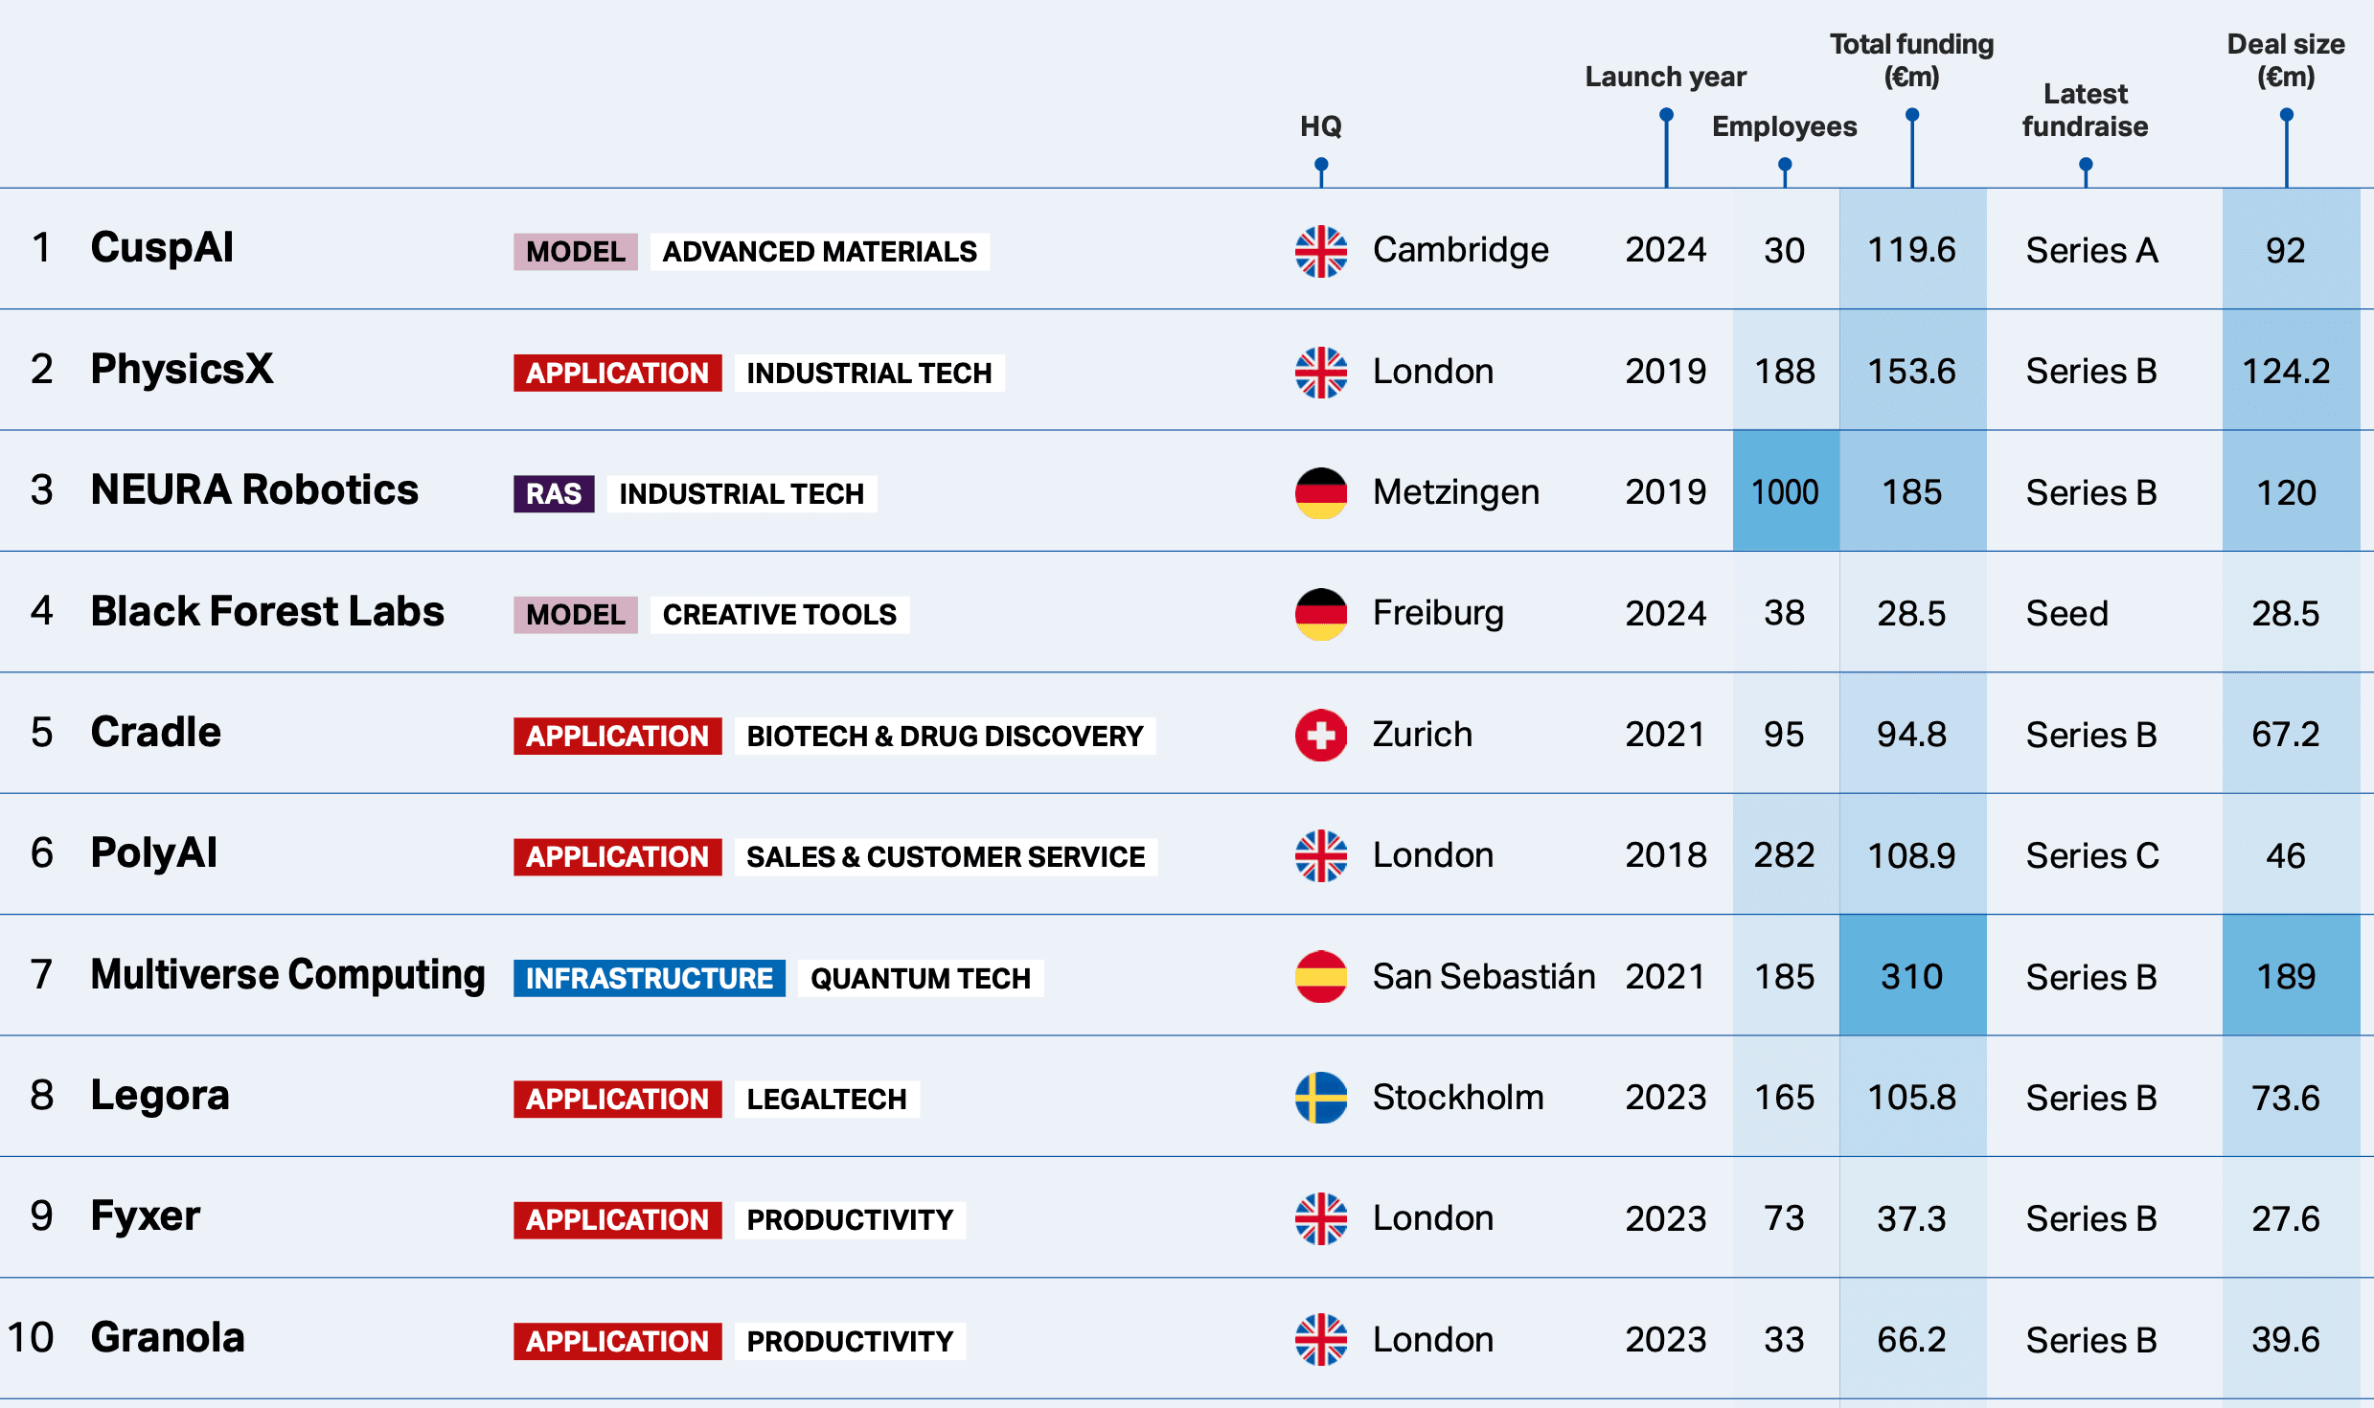
Task: Select the Launch year column header
Action: [x=1665, y=77]
